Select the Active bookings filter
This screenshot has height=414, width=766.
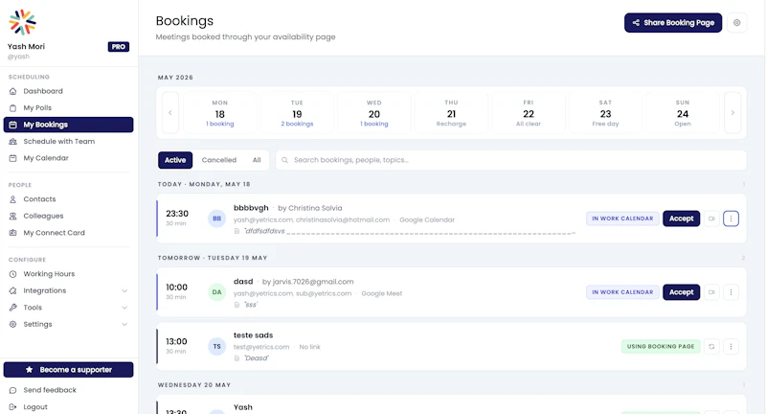[x=175, y=160]
